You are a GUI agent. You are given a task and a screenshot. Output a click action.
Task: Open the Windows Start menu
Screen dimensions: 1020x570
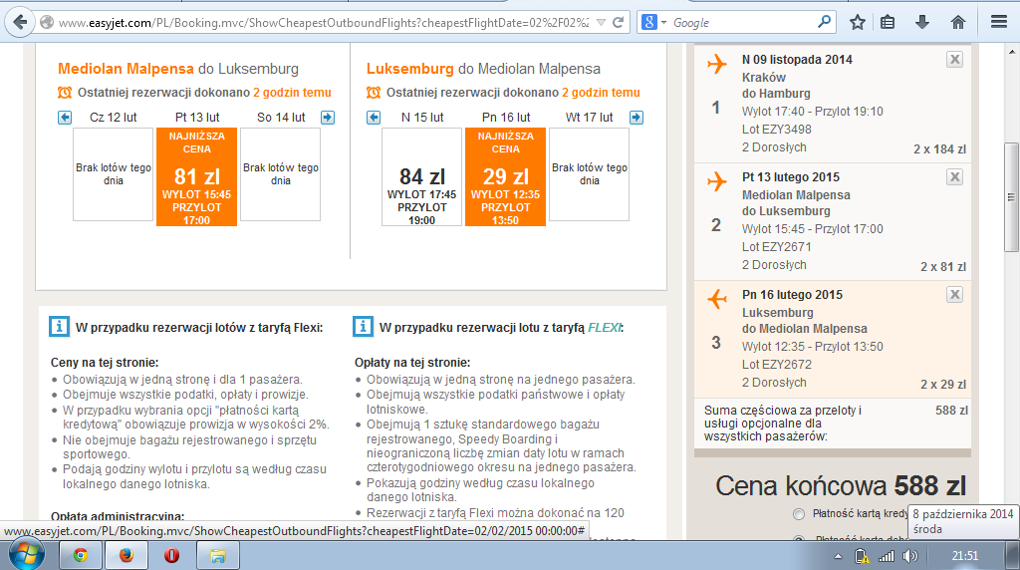tap(27, 555)
